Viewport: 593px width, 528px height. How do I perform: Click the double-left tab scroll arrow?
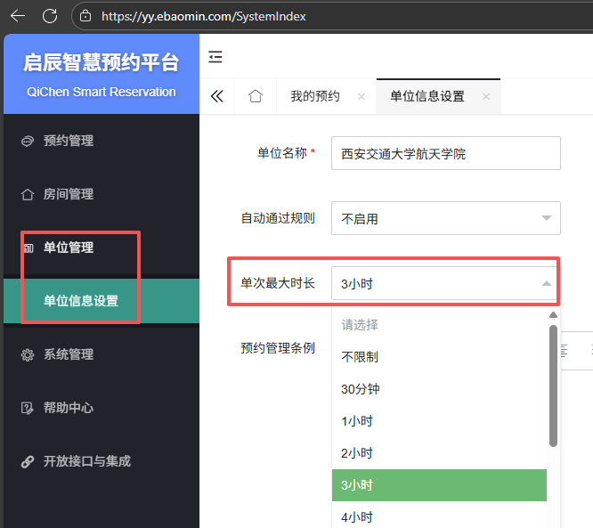tap(216, 96)
